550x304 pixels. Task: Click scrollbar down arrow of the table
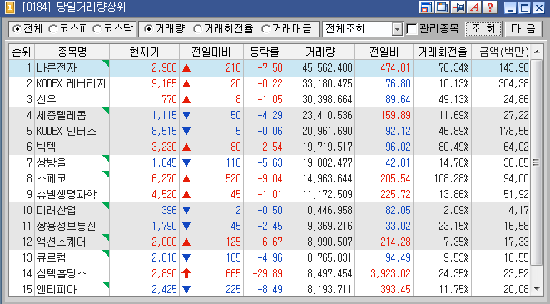coord(537,288)
